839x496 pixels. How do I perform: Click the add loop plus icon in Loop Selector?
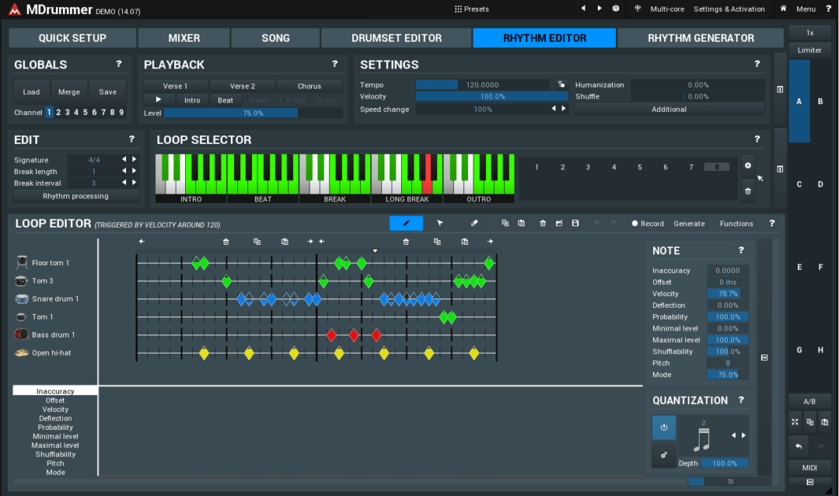tap(748, 165)
